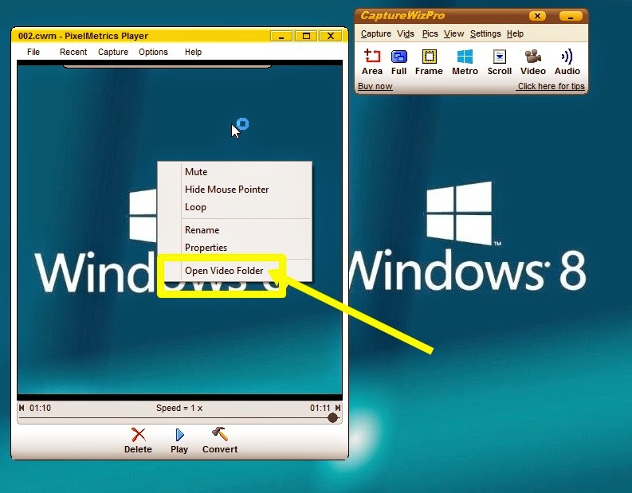
Task: Convert the video with the hammer icon
Action: 220,440
